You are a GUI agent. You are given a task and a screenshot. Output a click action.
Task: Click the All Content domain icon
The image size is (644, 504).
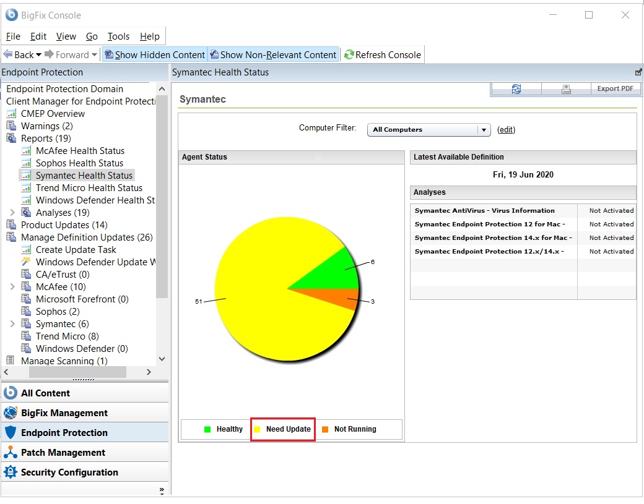(10, 393)
